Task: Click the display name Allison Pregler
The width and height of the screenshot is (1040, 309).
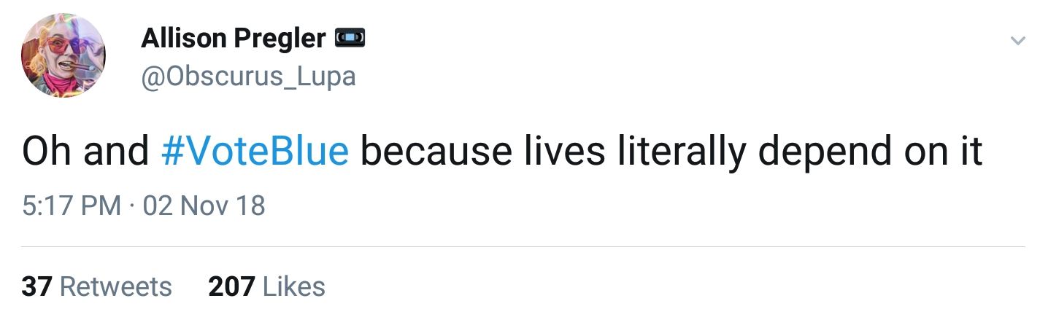Action: (x=233, y=38)
